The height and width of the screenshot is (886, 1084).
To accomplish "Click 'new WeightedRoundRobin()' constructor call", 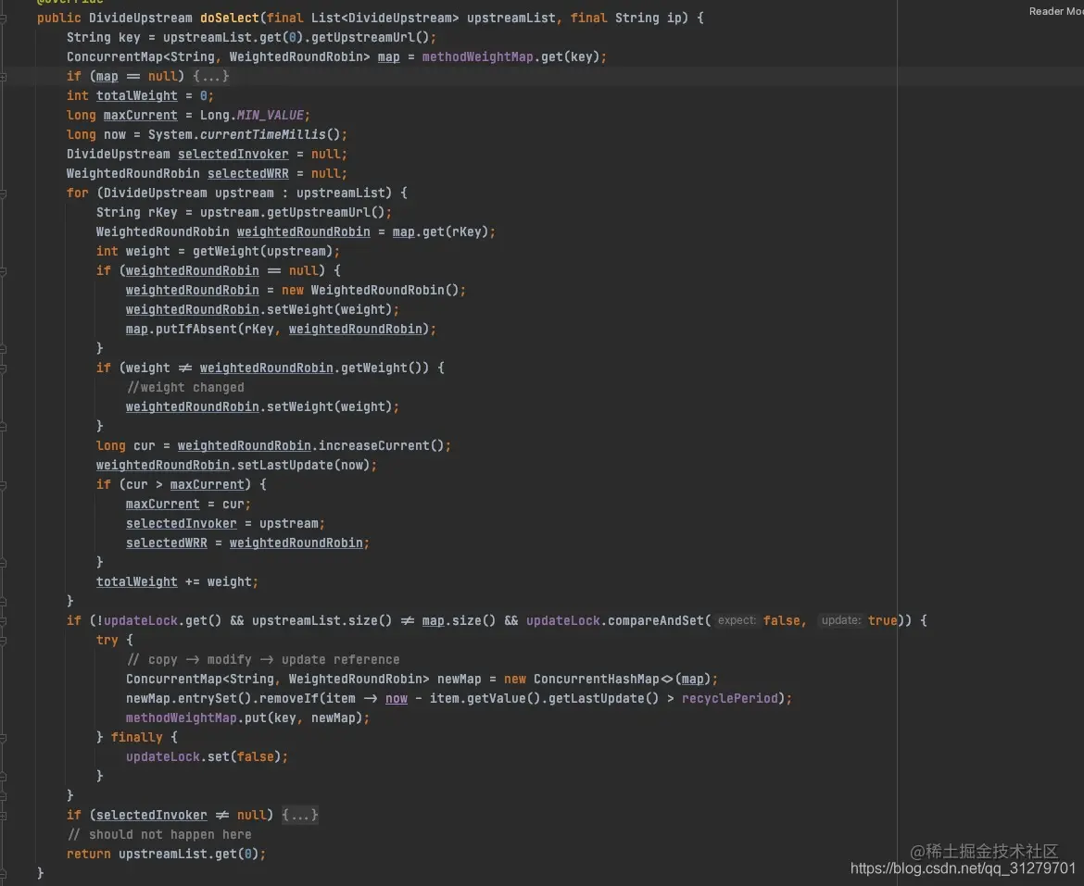I will [370, 290].
